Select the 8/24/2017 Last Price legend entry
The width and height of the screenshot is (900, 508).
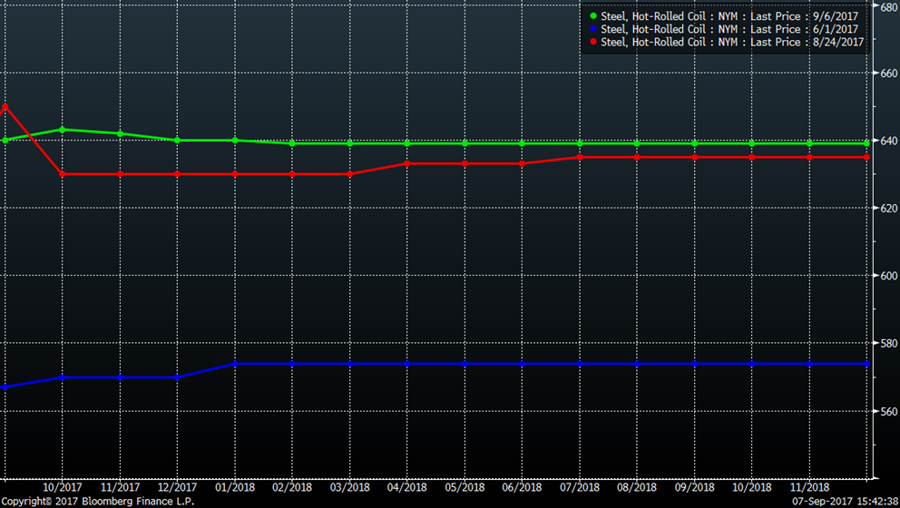(x=732, y=42)
